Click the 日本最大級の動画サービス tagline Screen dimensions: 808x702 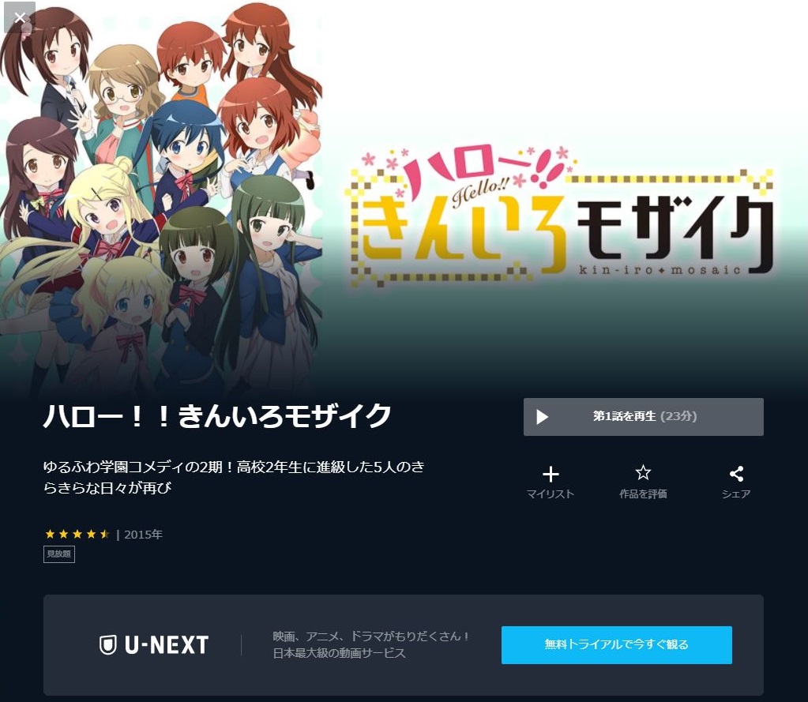pos(339,653)
